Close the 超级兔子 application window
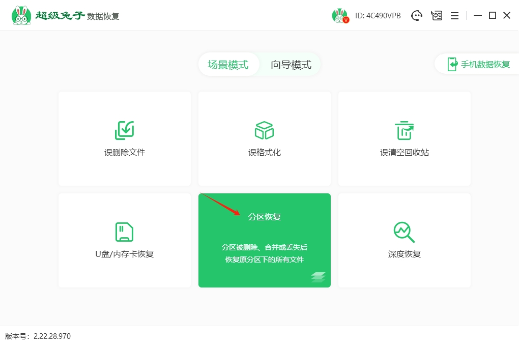This screenshot has width=519, height=346. [507, 16]
